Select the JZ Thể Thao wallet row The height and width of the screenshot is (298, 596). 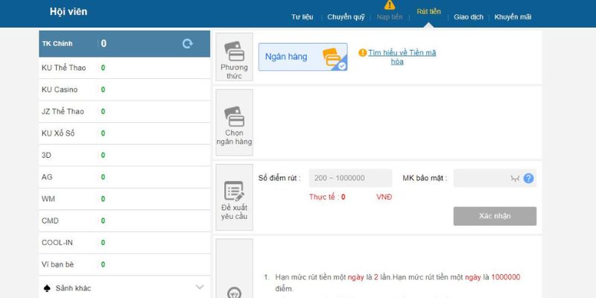pyautogui.click(x=124, y=112)
